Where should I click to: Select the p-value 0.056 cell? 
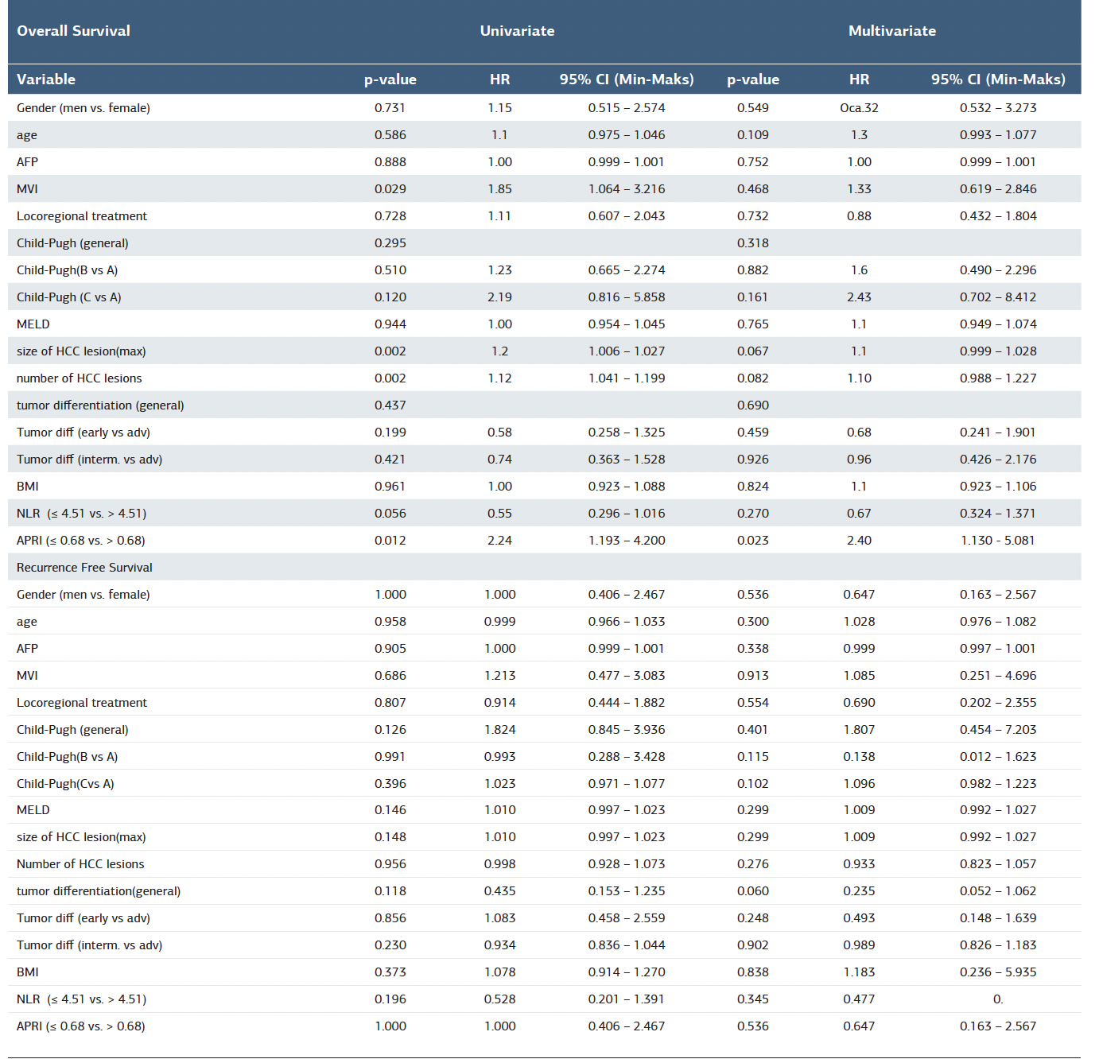pyautogui.click(x=390, y=514)
